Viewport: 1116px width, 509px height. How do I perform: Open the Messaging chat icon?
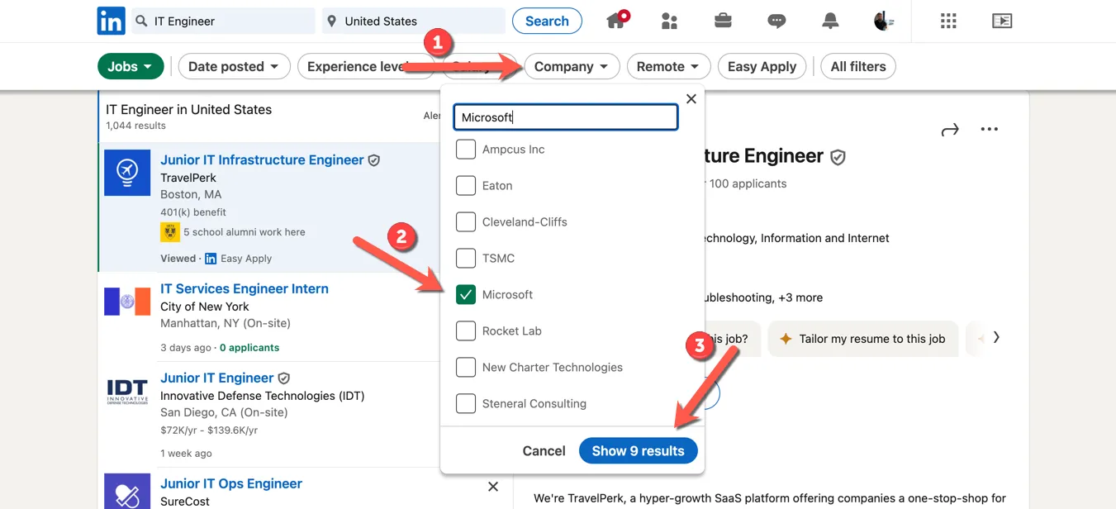pos(776,21)
